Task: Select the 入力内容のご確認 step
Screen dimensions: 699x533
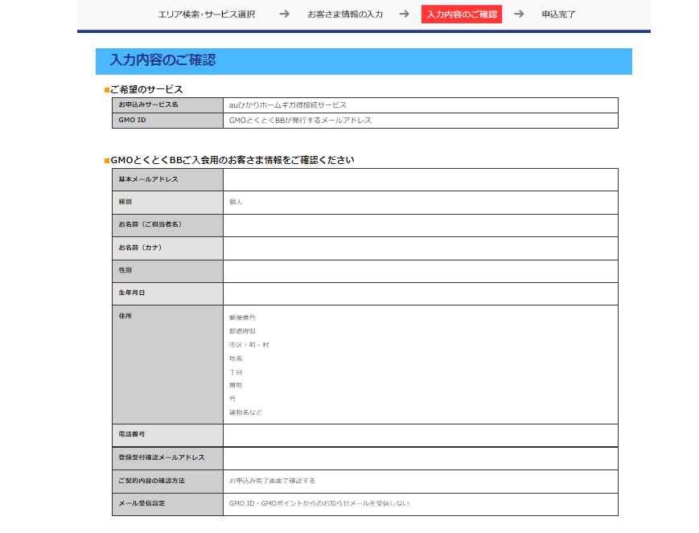Action: click(x=462, y=14)
